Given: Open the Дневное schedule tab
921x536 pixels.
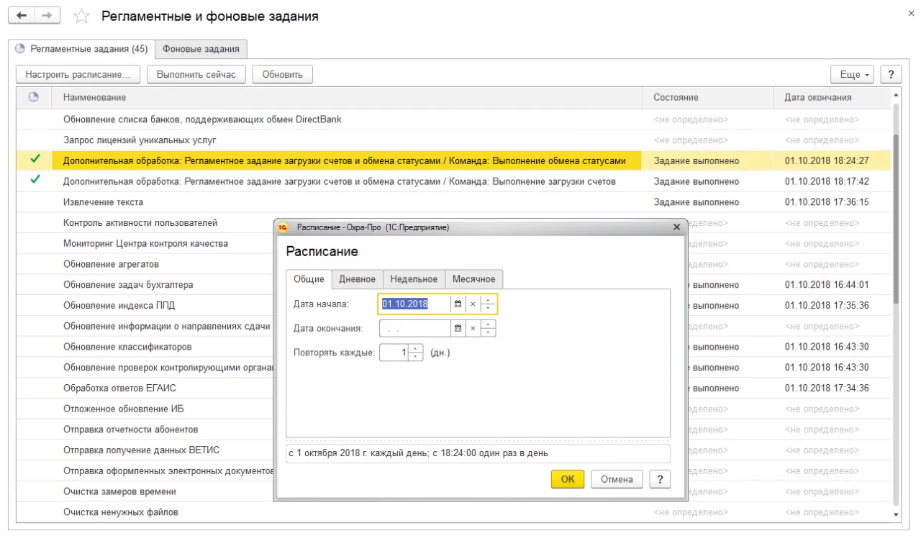Looking at the screenshot, I should [357, 279].
